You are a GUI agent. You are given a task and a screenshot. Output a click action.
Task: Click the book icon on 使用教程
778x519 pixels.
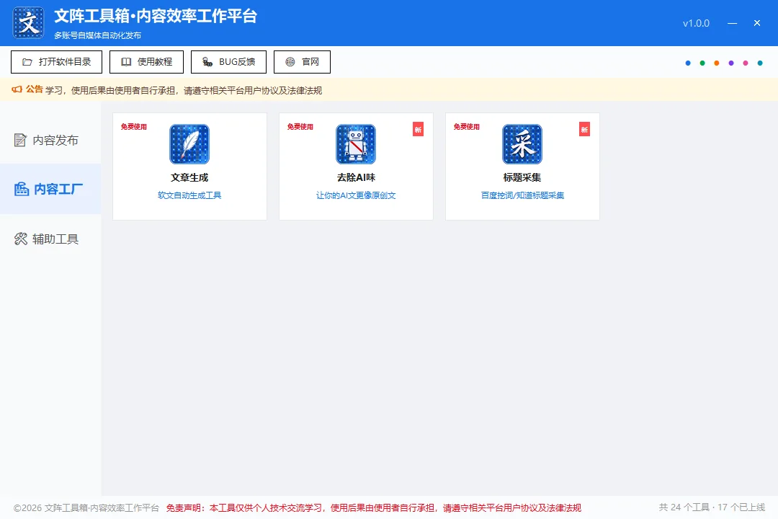(x=126, y=62)
